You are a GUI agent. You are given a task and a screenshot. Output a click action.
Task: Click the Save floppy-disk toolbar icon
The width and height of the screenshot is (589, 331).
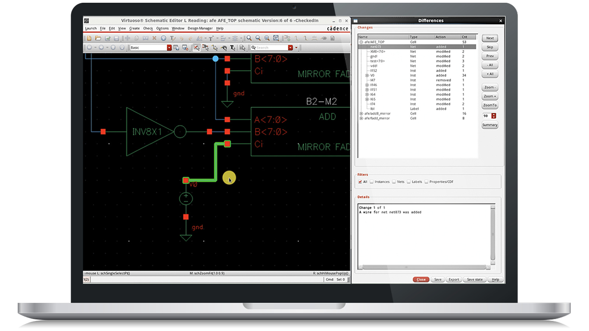point(116,38)
